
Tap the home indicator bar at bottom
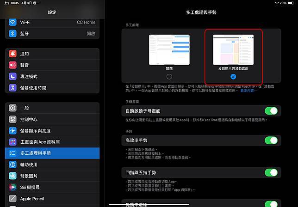(x=149, y=205)
